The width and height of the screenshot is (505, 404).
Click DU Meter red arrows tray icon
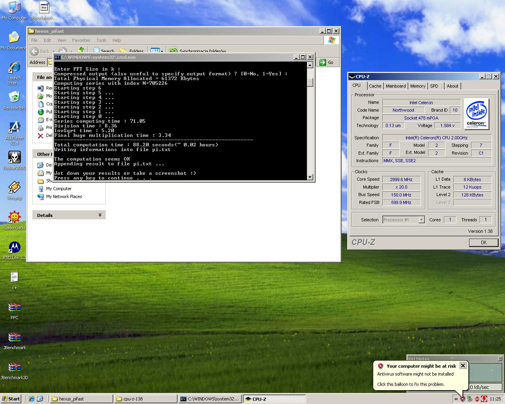pos(477,399)
